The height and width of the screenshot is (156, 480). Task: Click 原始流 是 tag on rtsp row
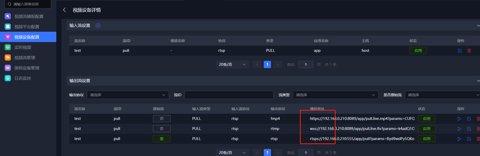coord(162,139)
